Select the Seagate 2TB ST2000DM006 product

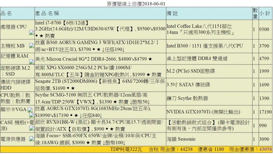[100, 85]
